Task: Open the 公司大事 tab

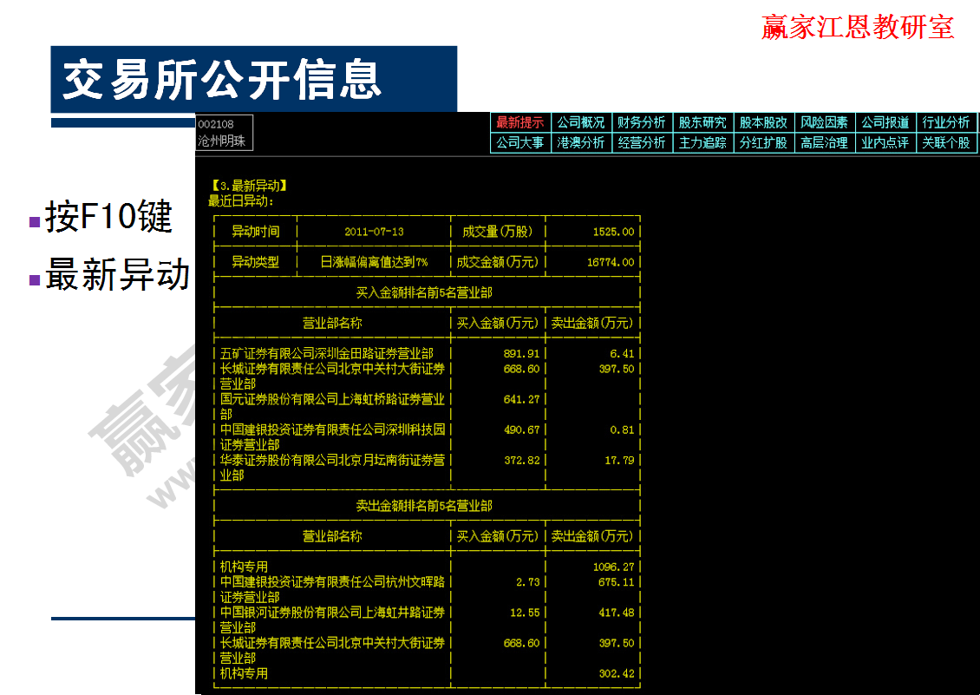Action: [519, 143]
